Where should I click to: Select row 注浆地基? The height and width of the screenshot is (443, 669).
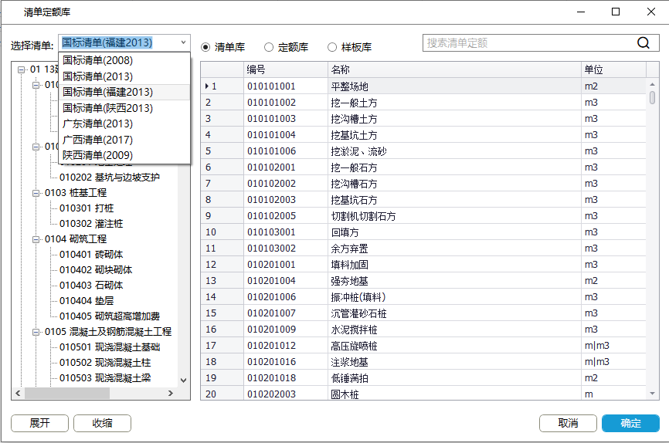click(423, 361)
